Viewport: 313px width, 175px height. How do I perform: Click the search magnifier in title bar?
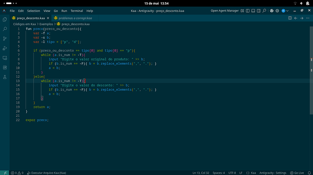[264, 11]
